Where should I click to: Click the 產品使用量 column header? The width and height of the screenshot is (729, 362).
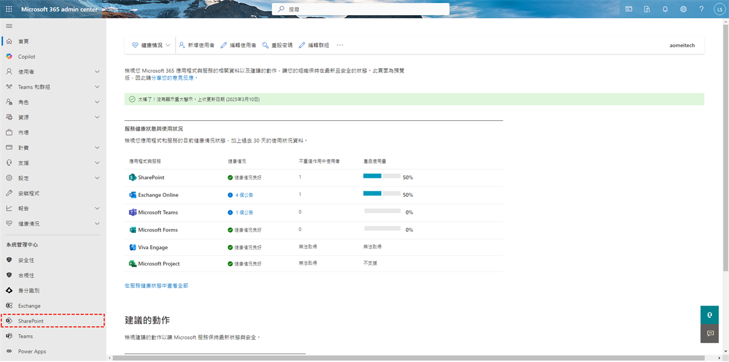point(375,161)
